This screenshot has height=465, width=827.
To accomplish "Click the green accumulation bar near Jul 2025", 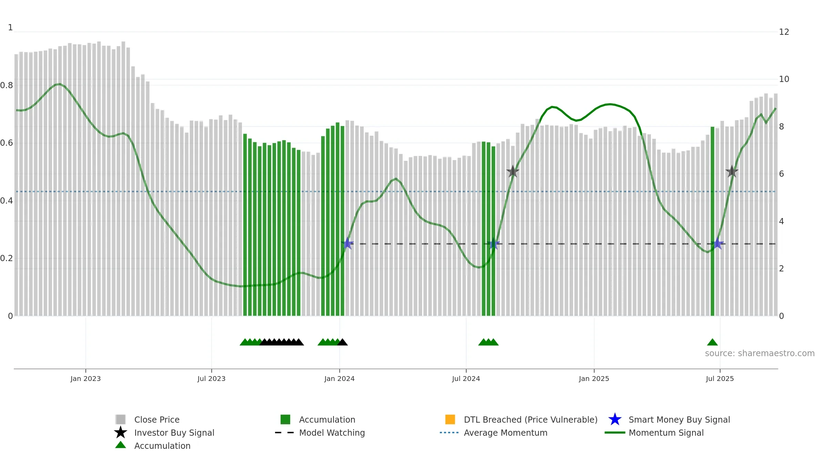I will pos(713,221).
